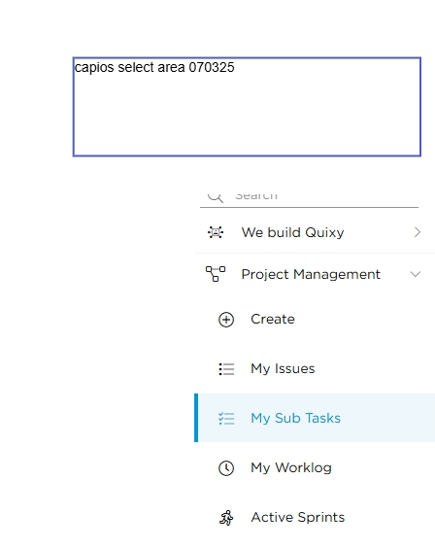Click the My Issues list icon

(x=226, y=369)
